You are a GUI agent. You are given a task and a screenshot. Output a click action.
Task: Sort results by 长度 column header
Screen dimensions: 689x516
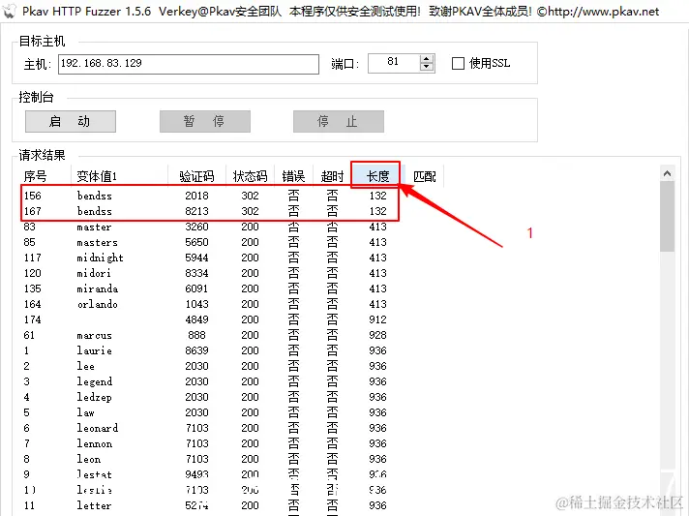[377, 176]
